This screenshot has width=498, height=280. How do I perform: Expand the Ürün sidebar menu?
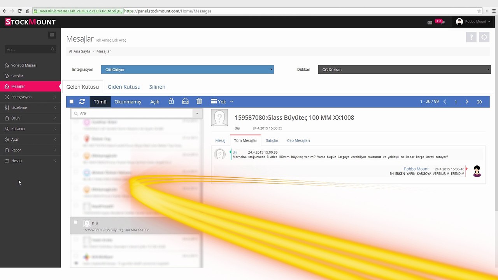point(30,118)
